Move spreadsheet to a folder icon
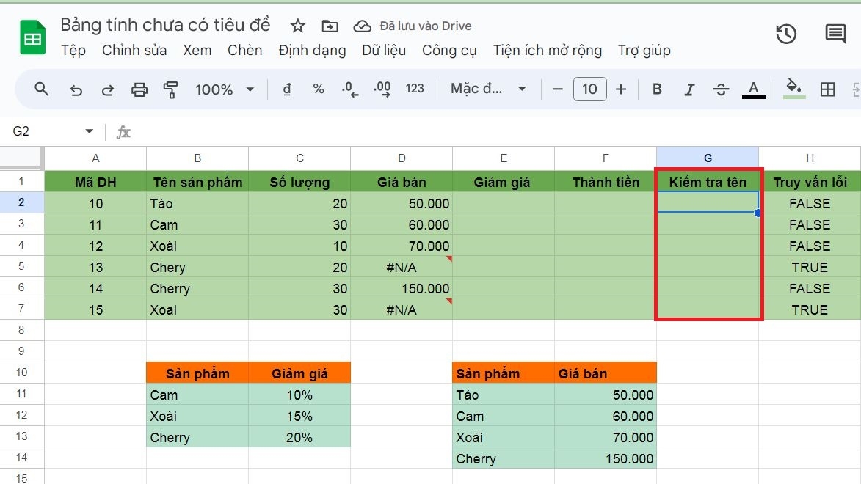 tap(330, 26)
